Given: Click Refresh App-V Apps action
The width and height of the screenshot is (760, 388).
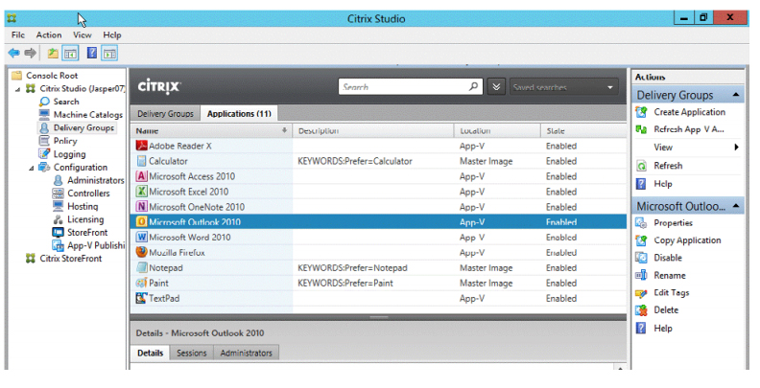Looking at the screenshot, I should point(689,129).
